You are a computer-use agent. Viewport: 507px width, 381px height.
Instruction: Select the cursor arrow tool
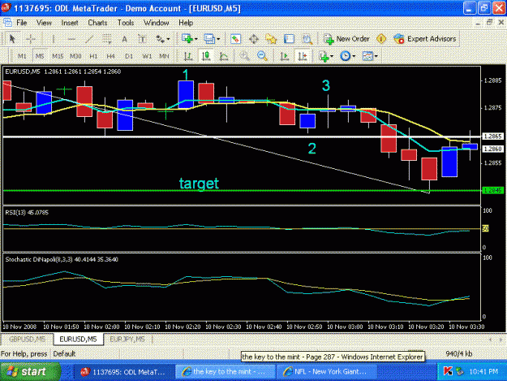pos(12,39)
